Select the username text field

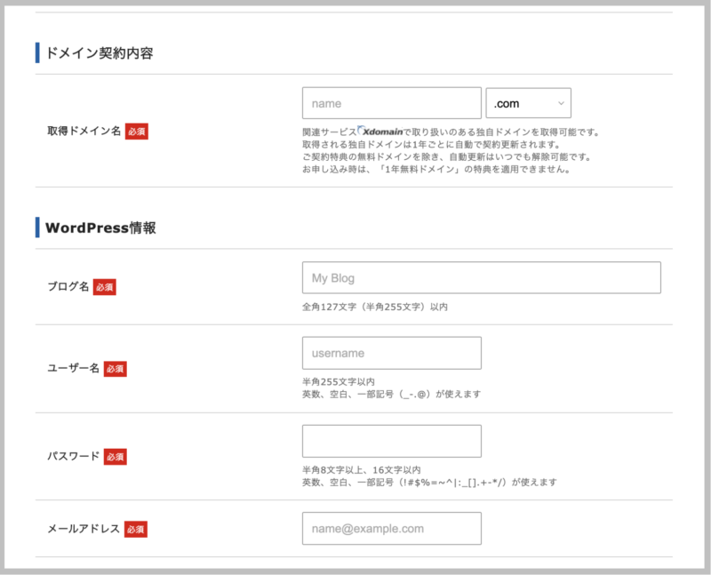[x=391, y=353]
